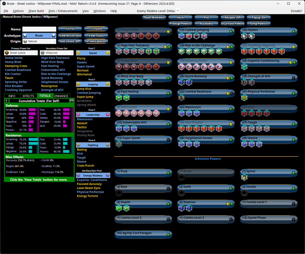Image resolution: width=305 pixels, height=254 pixels.
Task: Click the Super Speed enhancement slot icon
Action: pos(119,144)
